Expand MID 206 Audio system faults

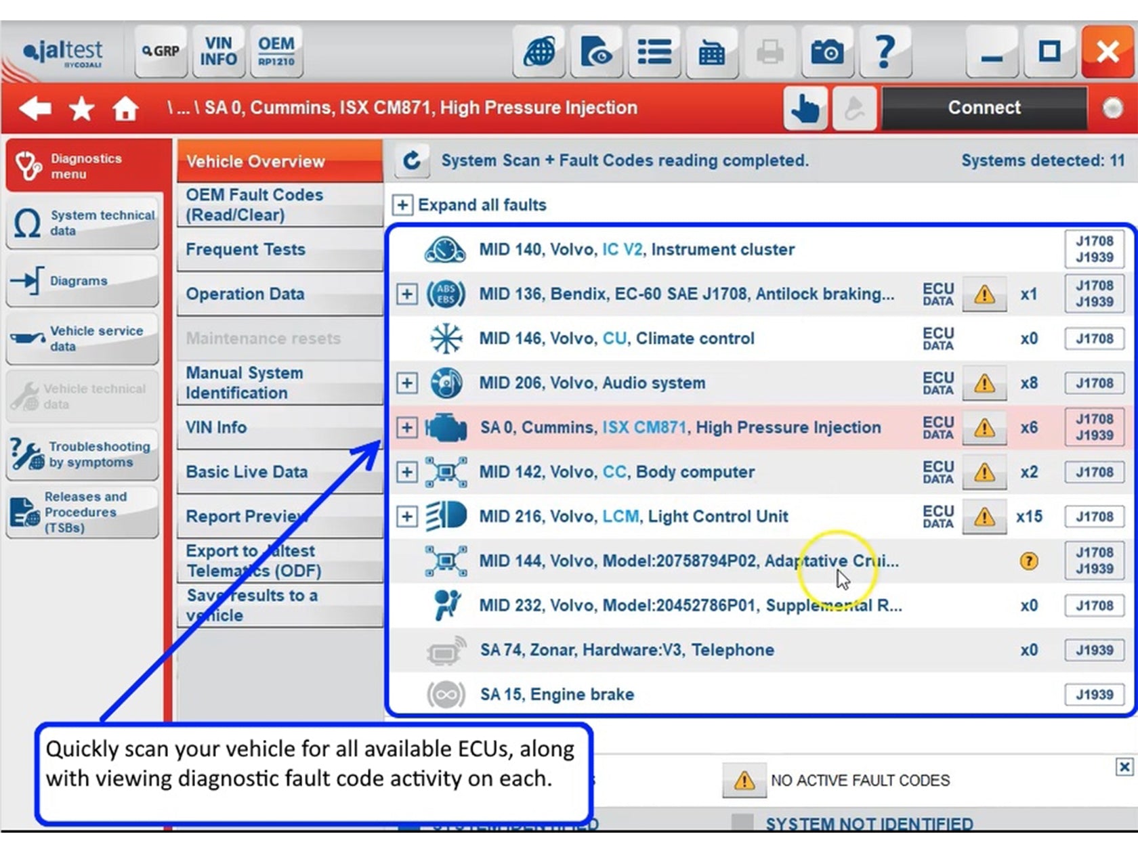[x=406, y=383]
